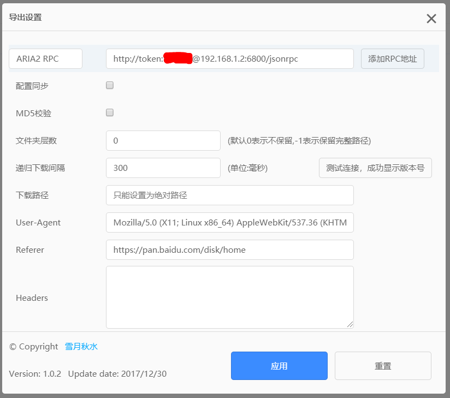Click the Referer field with pan.baidu.com URL
450x398 pixels.
tap(229, 250)
